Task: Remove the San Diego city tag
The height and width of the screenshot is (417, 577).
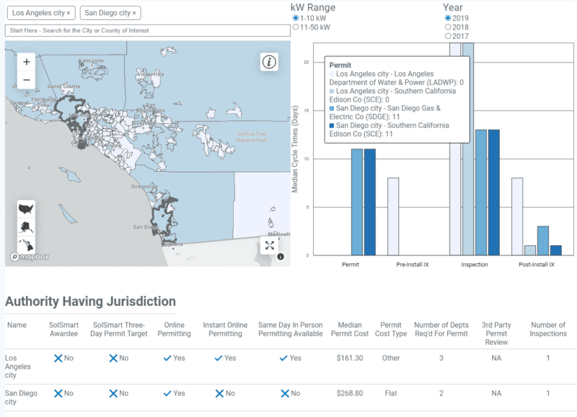Action: [x=134, y=13]
